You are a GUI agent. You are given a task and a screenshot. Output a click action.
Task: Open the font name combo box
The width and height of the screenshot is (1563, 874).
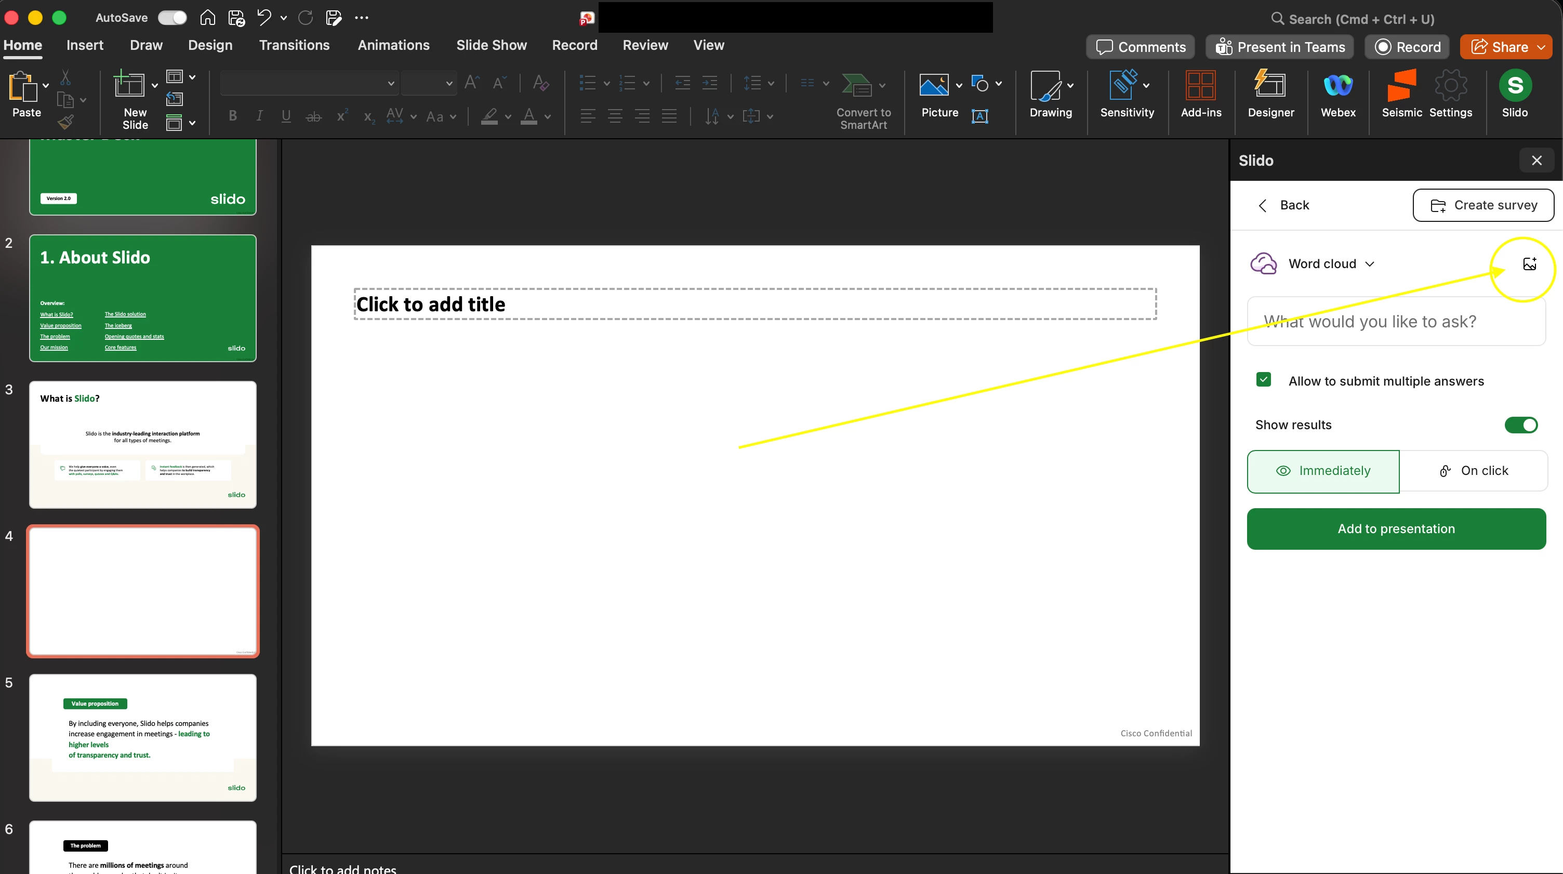click(x=309, y=83)
